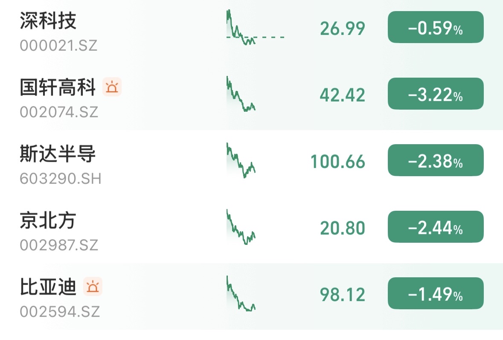Select the 斯达半导 stock name
The height and width of the screenshot is (340, 503).
58,154
